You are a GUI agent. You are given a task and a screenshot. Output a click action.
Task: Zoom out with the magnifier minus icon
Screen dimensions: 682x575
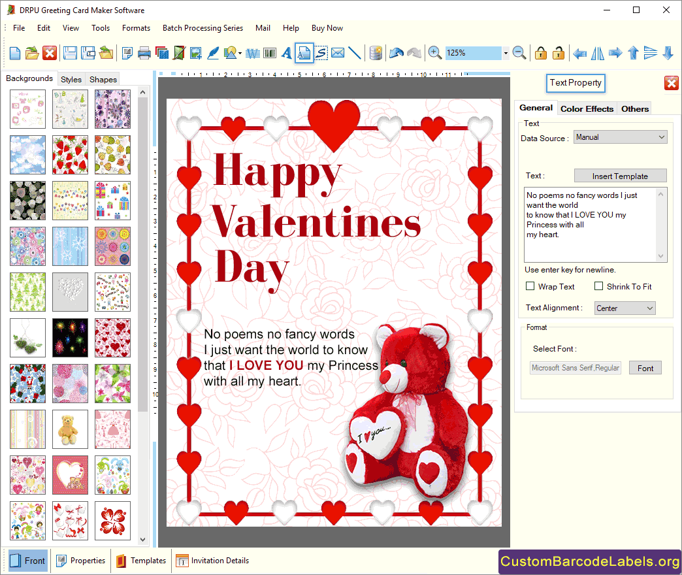519,53
